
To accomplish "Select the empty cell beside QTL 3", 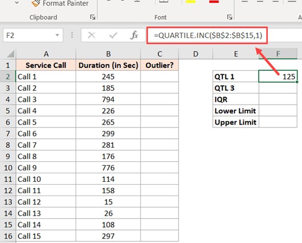I will (x=278, y=88).
